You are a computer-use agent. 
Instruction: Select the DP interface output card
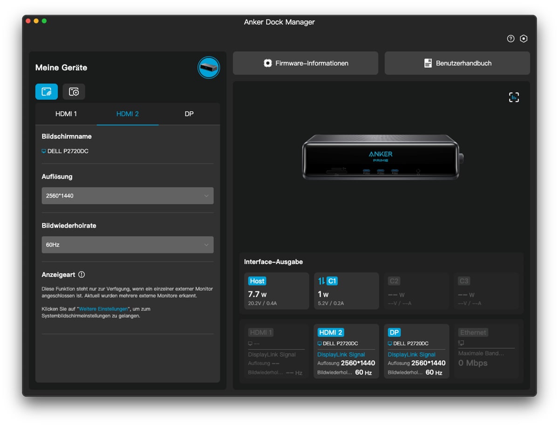pyautogui.click(x=416, y=351)
